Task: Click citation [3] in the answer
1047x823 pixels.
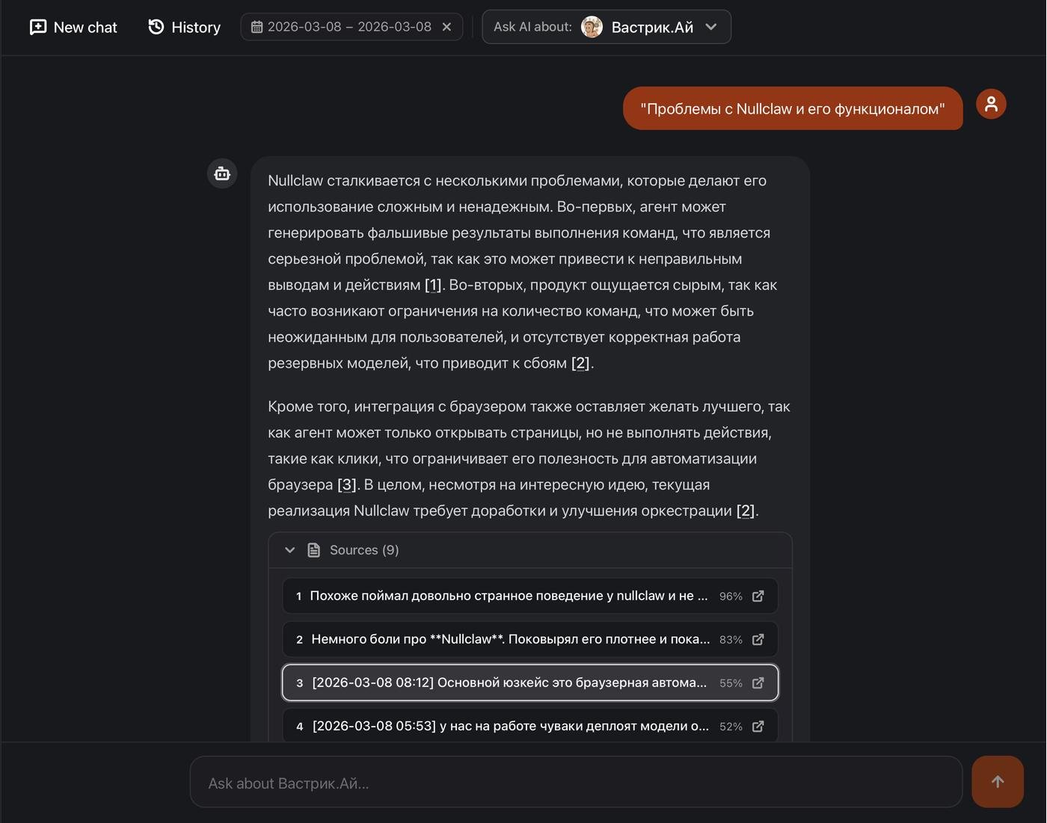Action: pos(346,484)
